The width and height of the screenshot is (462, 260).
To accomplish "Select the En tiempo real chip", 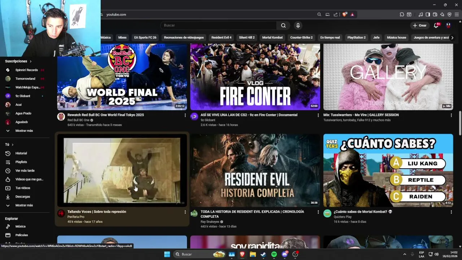I will pos(330,38).
